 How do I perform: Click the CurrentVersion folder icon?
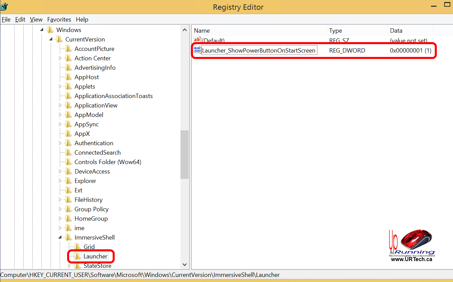click(x=60, y=39)
